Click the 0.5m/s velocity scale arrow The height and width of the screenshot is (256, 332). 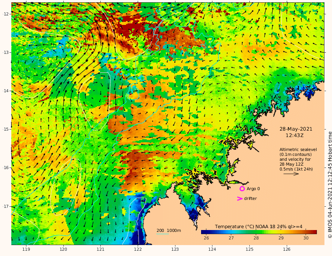coord(291,174)
